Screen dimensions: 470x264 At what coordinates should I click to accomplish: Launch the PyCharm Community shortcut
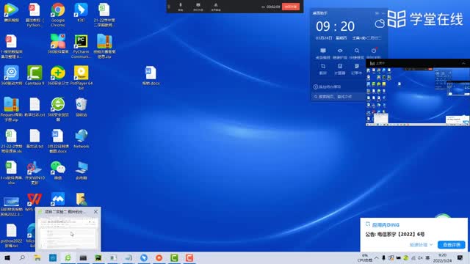coord(81,46)
